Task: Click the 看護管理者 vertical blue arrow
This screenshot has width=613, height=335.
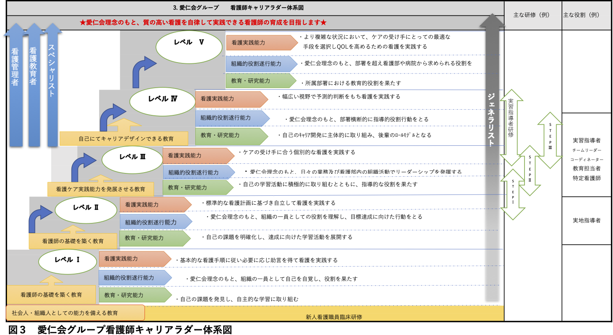Action: pyautogui.click(x=15, y=85)
